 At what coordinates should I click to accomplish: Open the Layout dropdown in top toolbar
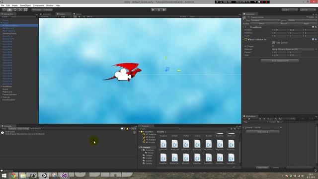click(308, 10)
